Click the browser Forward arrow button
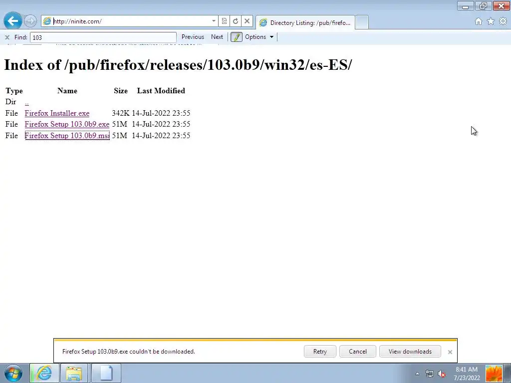 [30, 21]
